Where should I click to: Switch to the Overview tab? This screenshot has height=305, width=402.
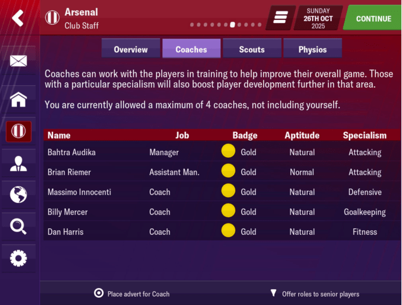[130, 50]
